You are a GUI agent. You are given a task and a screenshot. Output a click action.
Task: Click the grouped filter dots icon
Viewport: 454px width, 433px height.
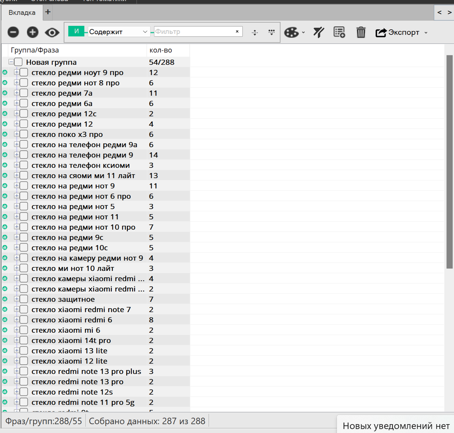272,32
